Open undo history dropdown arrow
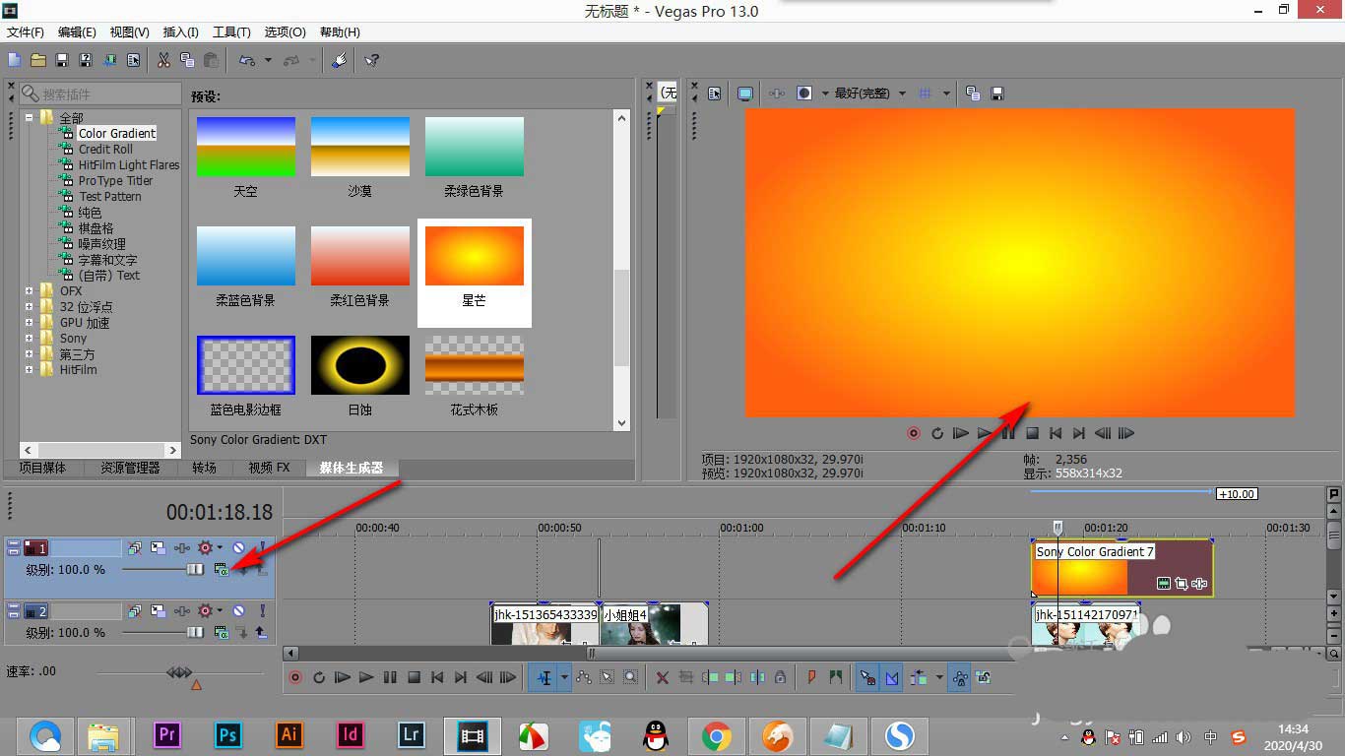Screen dimensions: 1345x756 coord(268,60)
